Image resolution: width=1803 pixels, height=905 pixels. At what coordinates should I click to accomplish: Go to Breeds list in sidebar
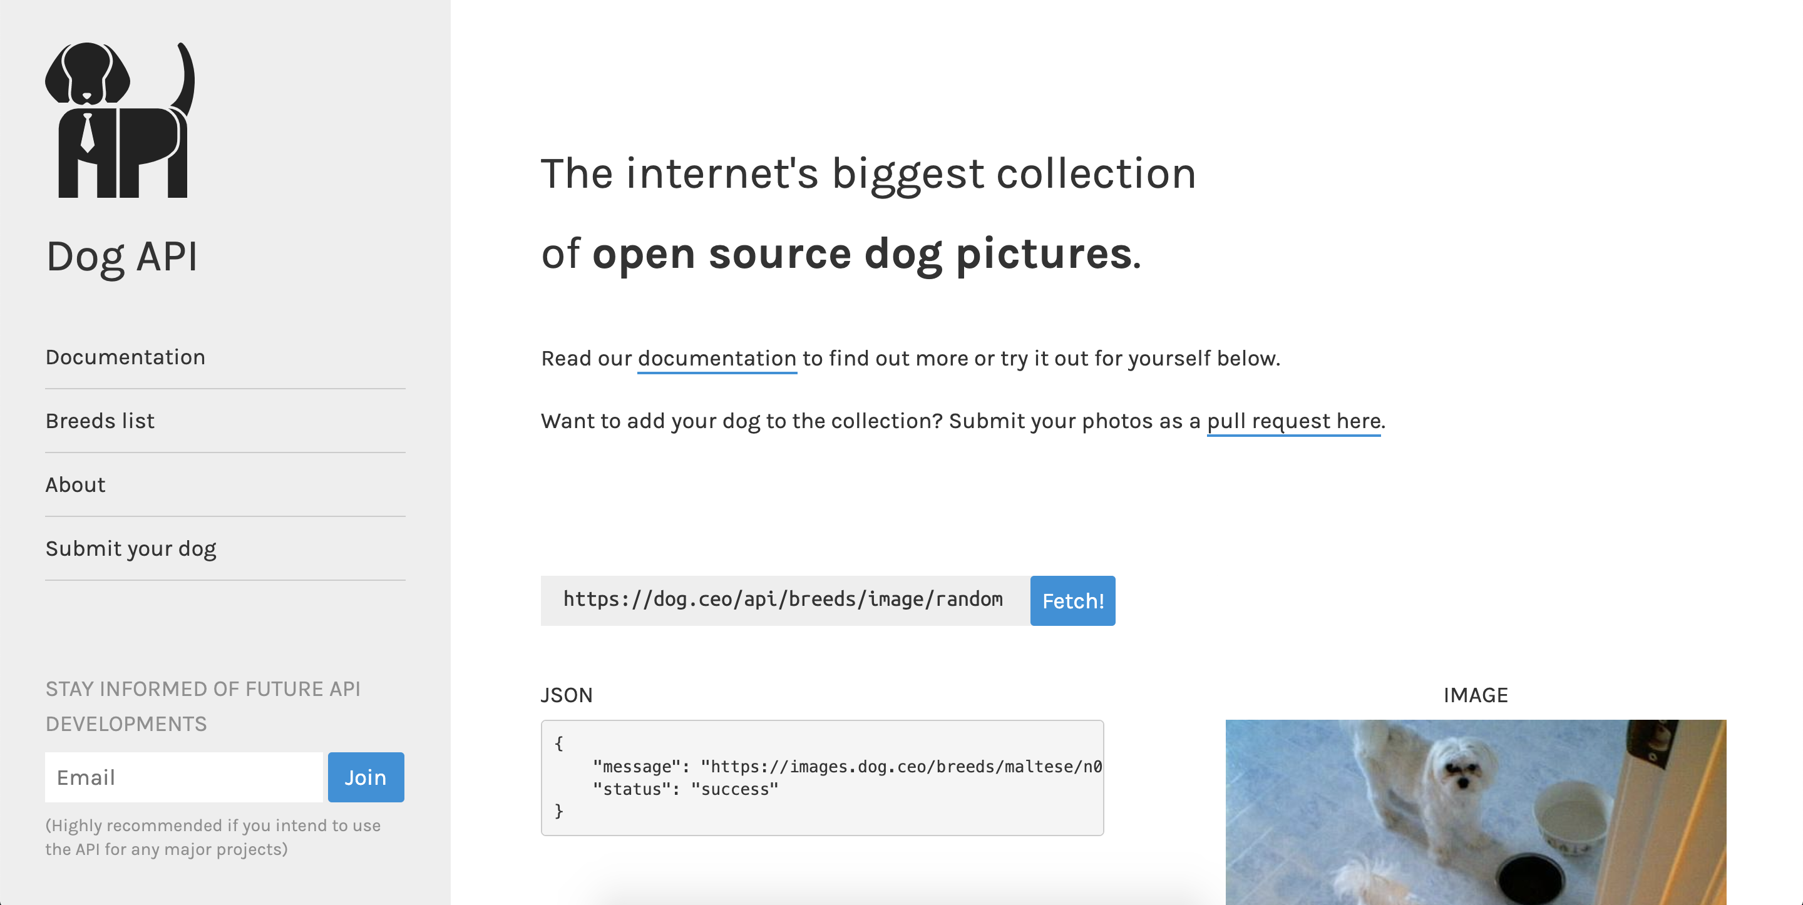100,421
